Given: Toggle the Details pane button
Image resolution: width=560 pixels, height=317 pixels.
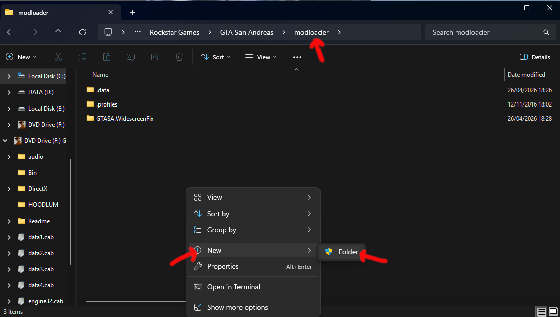Looking at the screenshot, I should 535,57.
